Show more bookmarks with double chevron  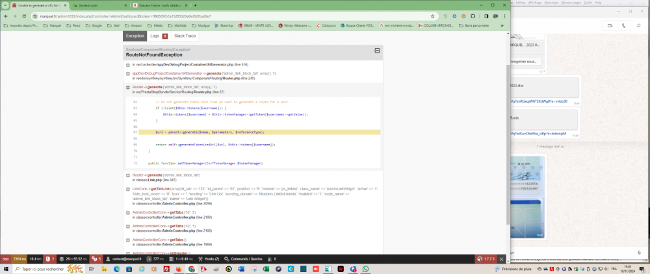coord(502,26)
